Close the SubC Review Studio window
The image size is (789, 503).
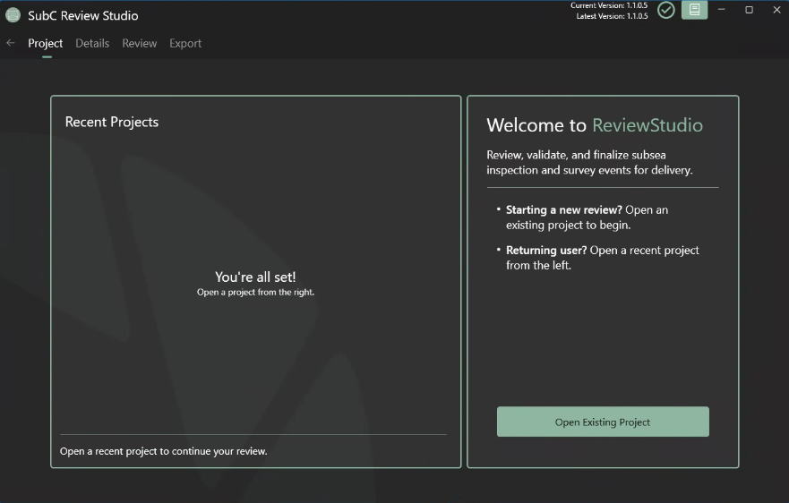point(776,10)
